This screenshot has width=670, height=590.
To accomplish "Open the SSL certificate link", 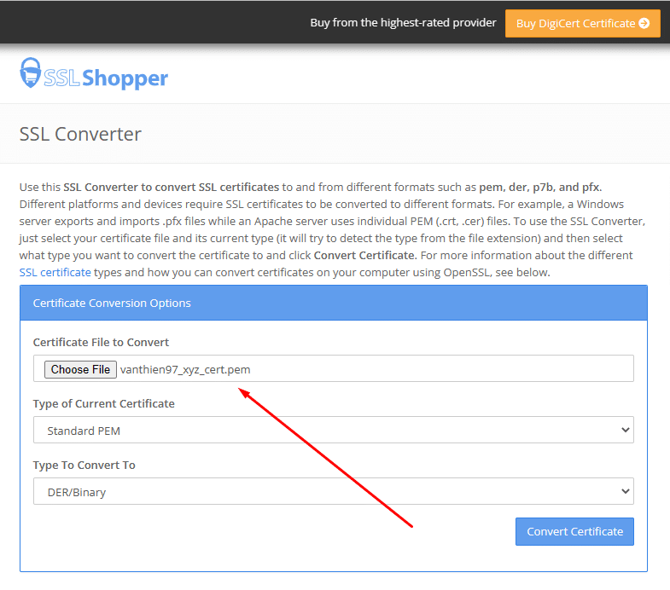I will pyautogui.click(x=55, y=272).
